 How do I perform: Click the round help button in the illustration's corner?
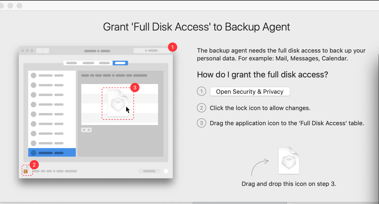coord(166,171)
